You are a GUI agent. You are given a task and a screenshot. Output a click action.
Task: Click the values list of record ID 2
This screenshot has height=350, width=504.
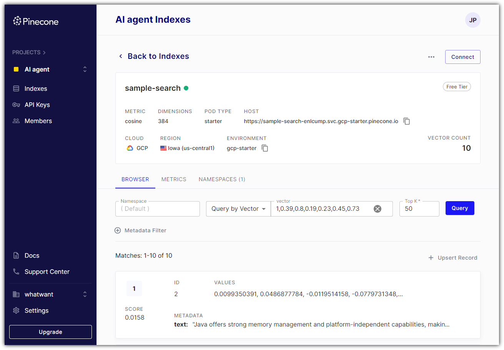[308, 294]
